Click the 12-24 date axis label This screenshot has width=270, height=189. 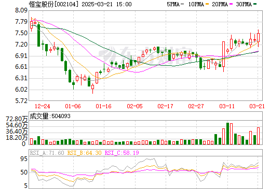[x=43, y=106]
